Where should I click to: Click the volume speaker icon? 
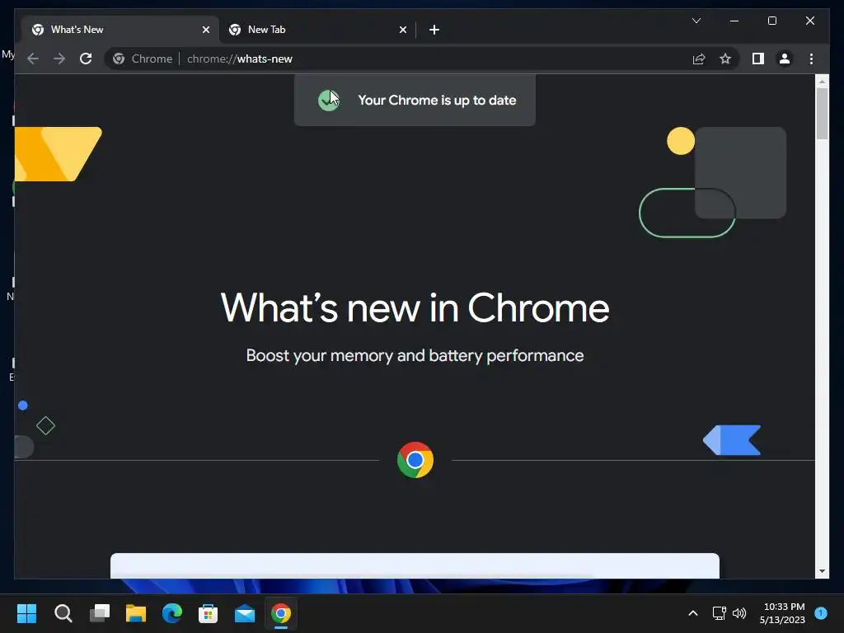739,613
